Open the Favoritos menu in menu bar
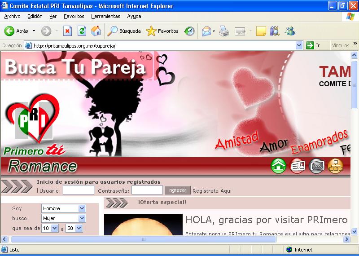 74,16
